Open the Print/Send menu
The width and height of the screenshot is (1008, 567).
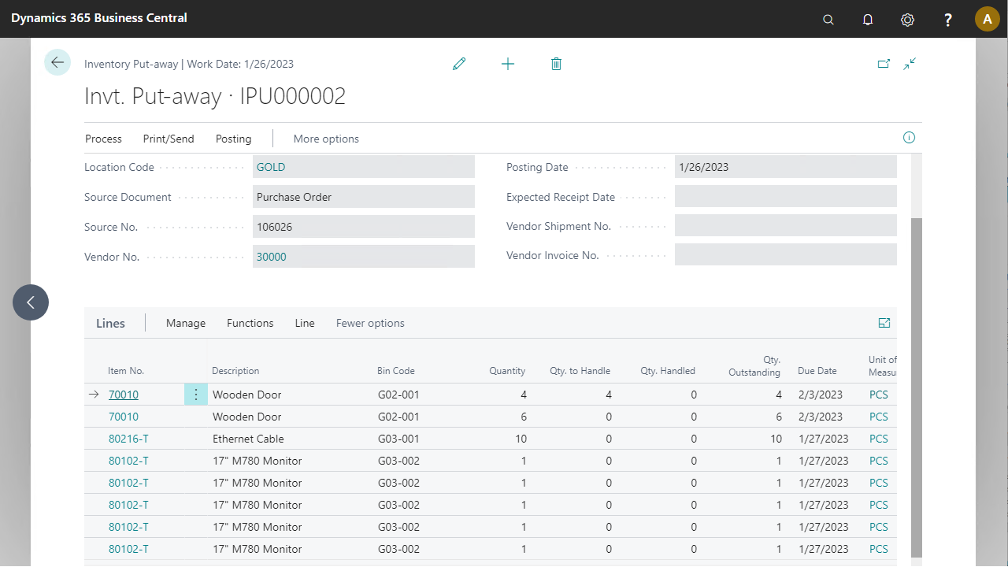click(169, 139)
